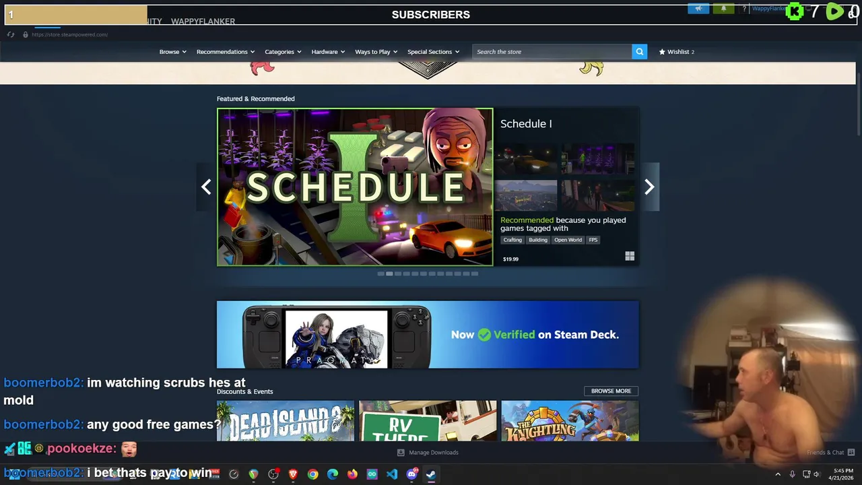Click the Windows platform icon on Schedule I card
862x485 pixels.
point(630,256)
